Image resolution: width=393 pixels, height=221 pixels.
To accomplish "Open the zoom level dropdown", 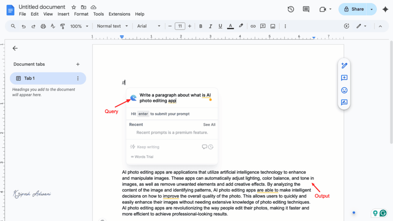I will click(x=79, y=26).
